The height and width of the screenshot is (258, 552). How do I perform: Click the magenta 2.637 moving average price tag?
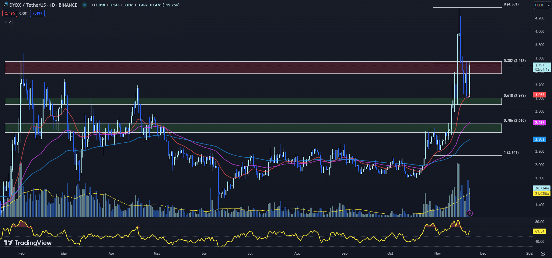pos(540,123)
